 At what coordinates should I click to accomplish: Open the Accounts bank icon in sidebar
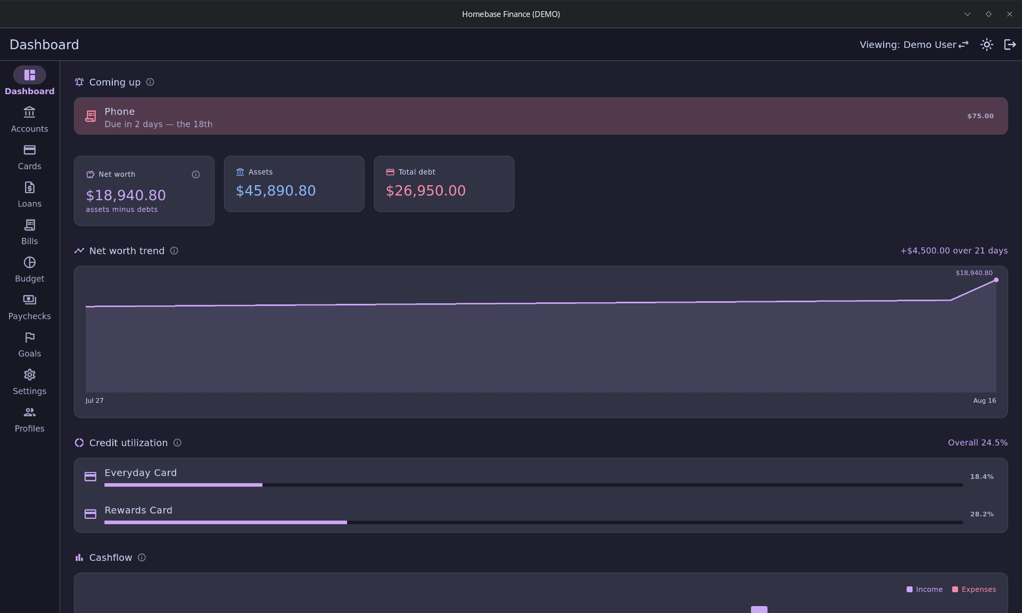(x=30, y=112)
